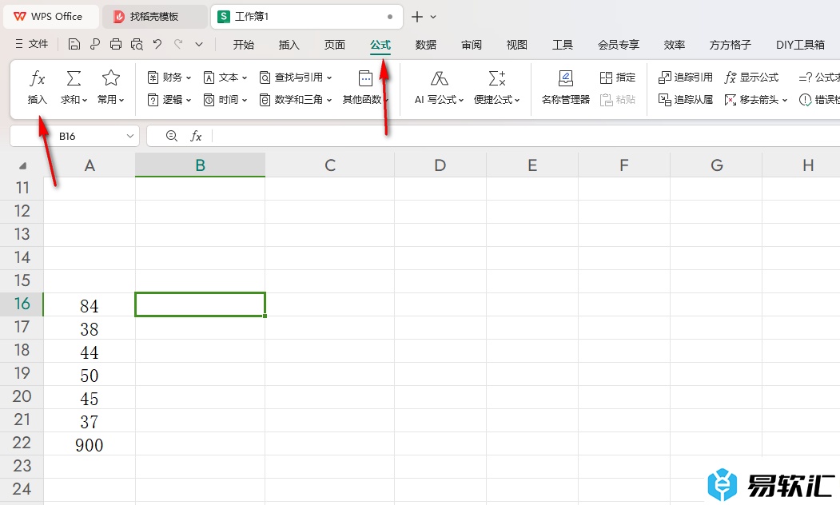
Task: Switch to the 页面 Page tab
Action: coord(334,45)
